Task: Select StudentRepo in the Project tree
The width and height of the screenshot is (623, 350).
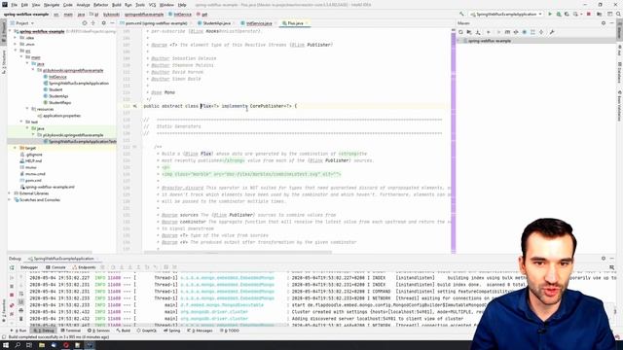Action: (x=59, y=103)
